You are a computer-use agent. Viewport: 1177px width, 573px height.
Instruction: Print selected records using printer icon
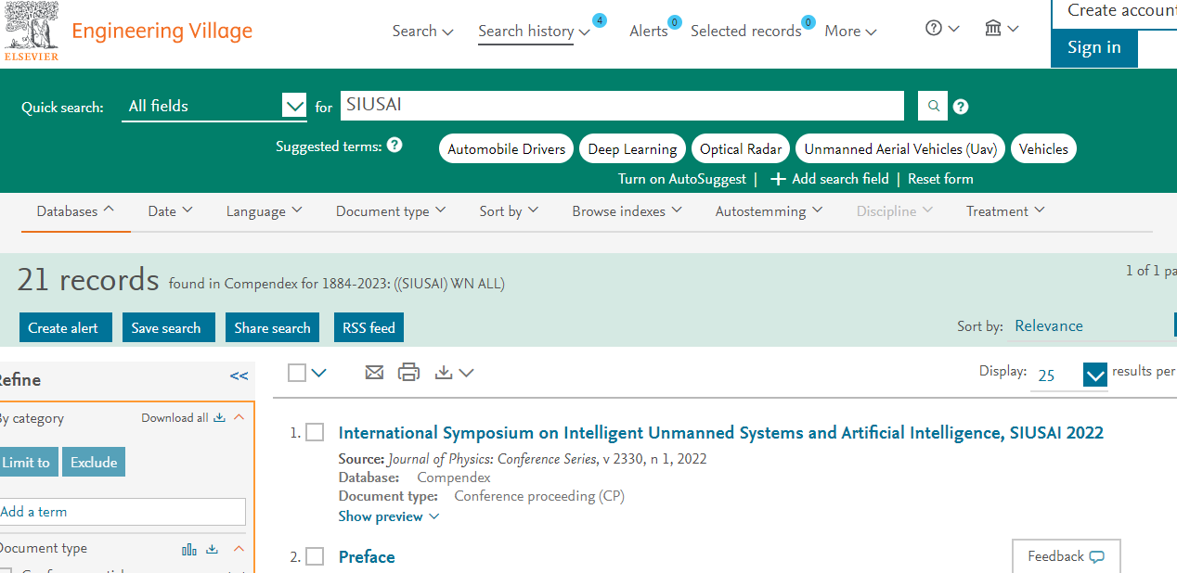pos(408,373)
